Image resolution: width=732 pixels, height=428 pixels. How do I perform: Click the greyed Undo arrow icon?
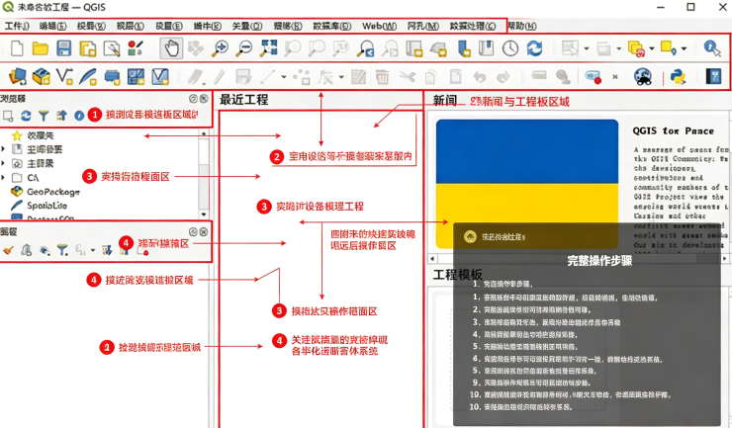480,76
